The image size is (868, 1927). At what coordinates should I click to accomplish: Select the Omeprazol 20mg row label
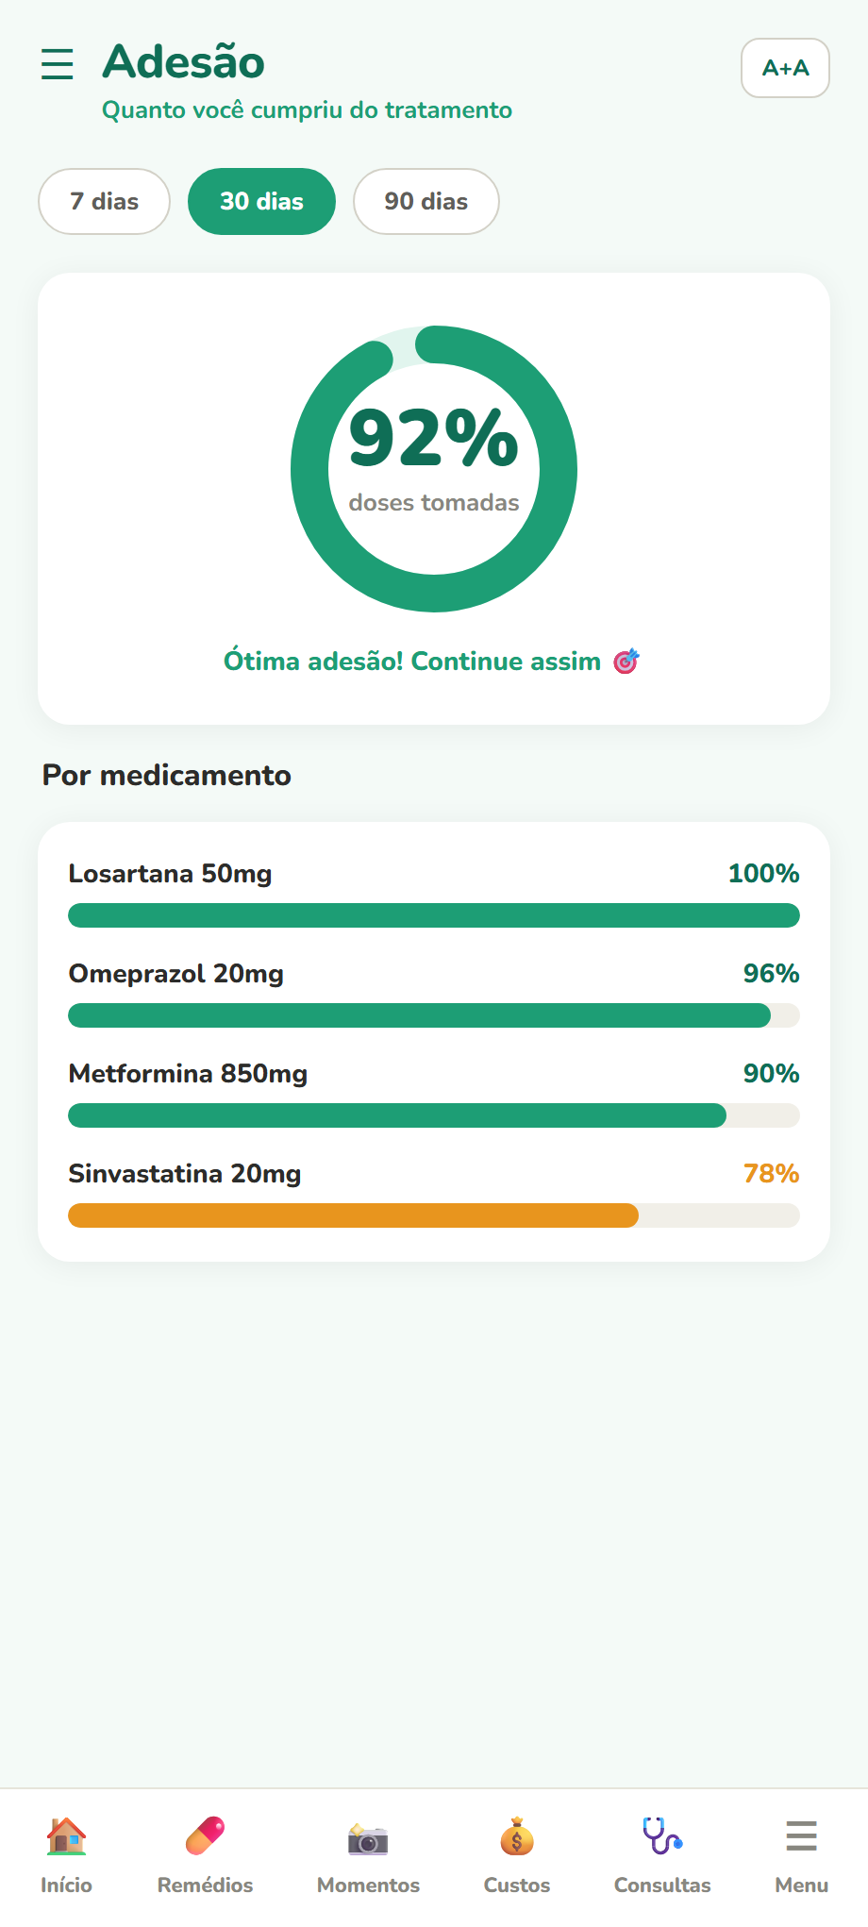(x=176, y=974)
